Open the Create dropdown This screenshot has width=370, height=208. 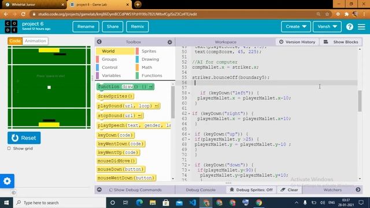point(296,27)
